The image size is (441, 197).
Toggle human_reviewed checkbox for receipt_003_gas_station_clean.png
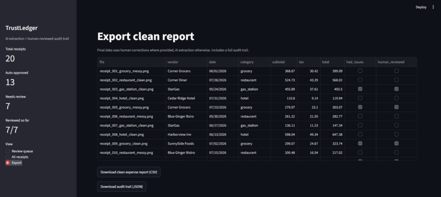coord(396,89)
